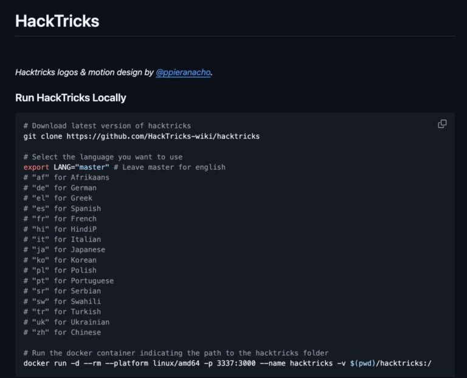Copy the code block with the copy icon

(442, 124)
